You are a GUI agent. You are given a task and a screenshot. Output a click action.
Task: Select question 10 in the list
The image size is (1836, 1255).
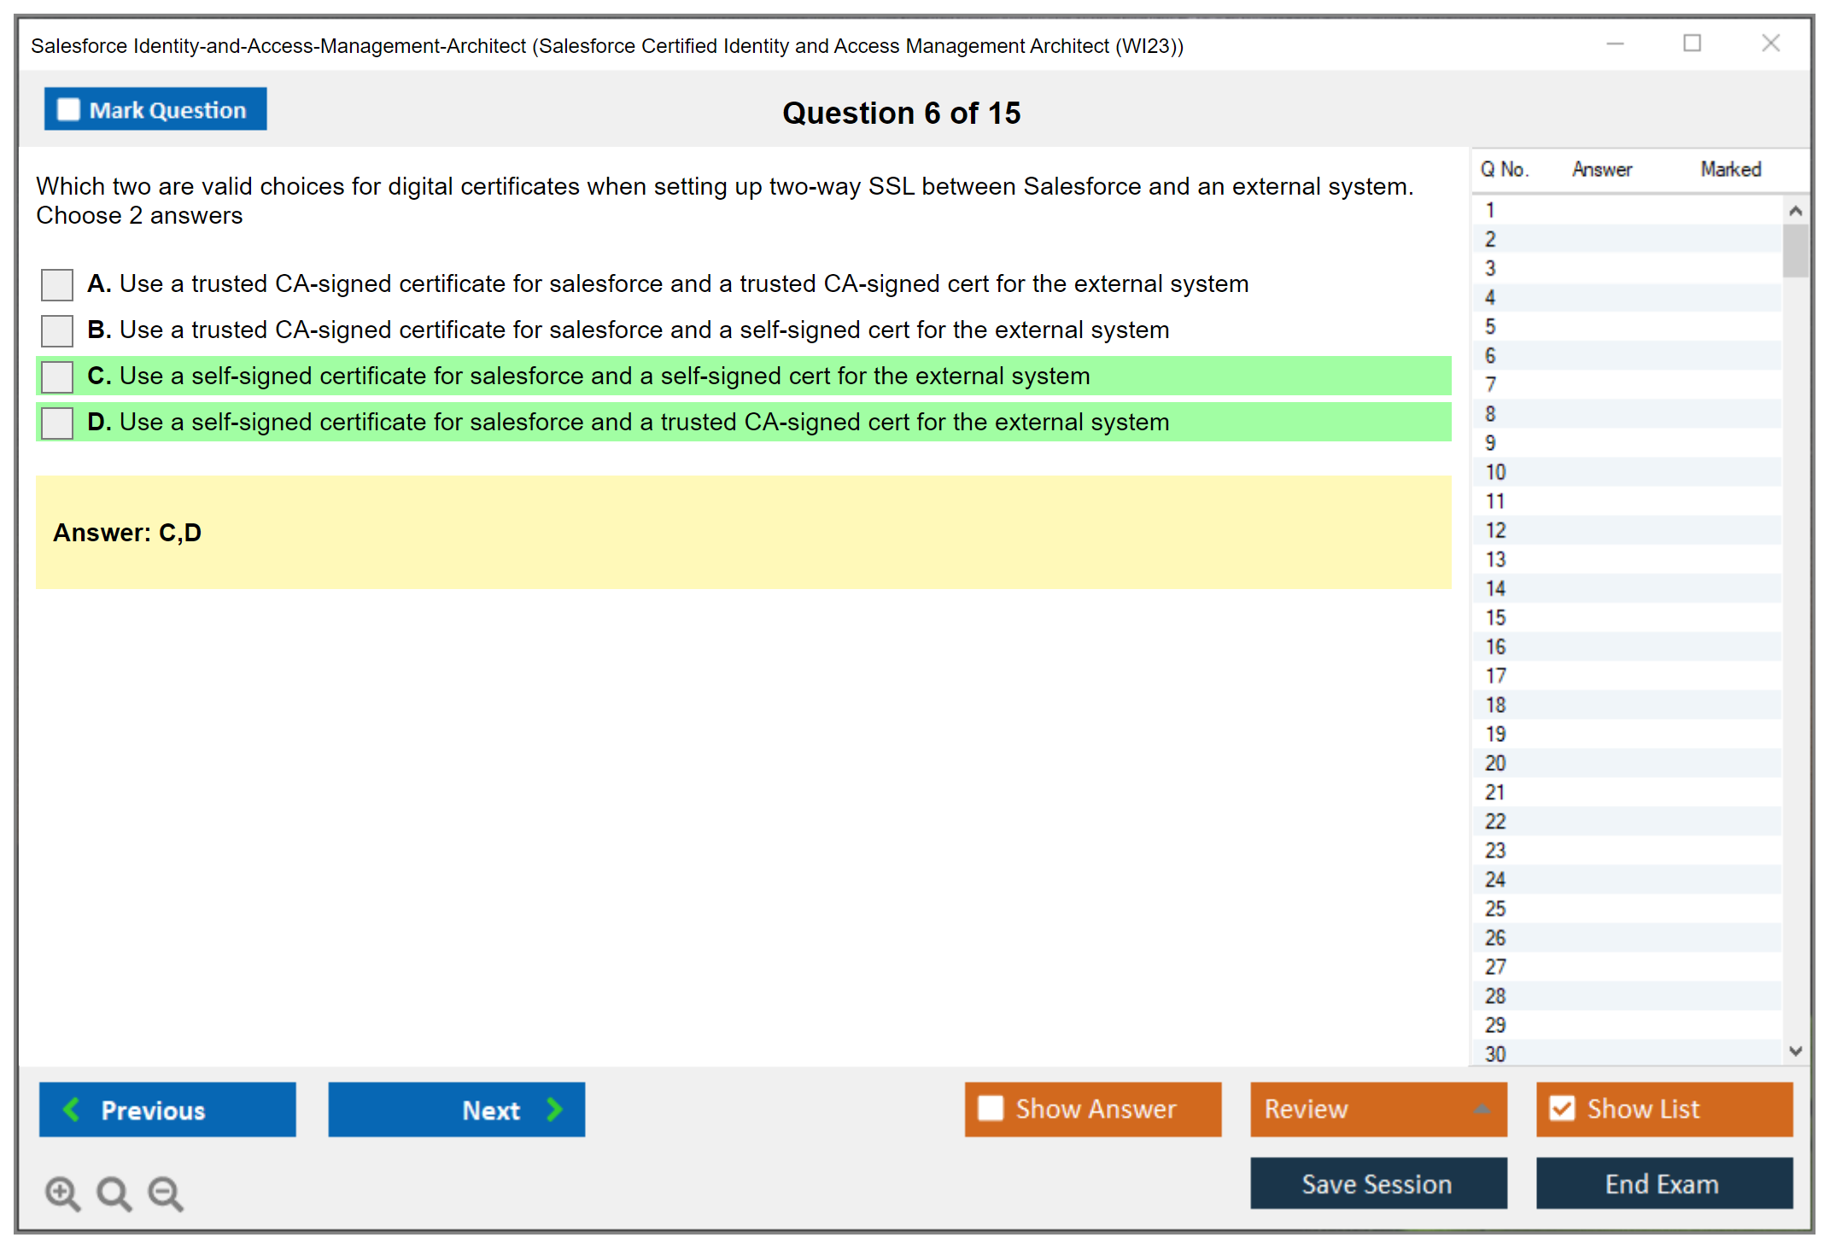pyautogui.click(x=1495, y=472)
